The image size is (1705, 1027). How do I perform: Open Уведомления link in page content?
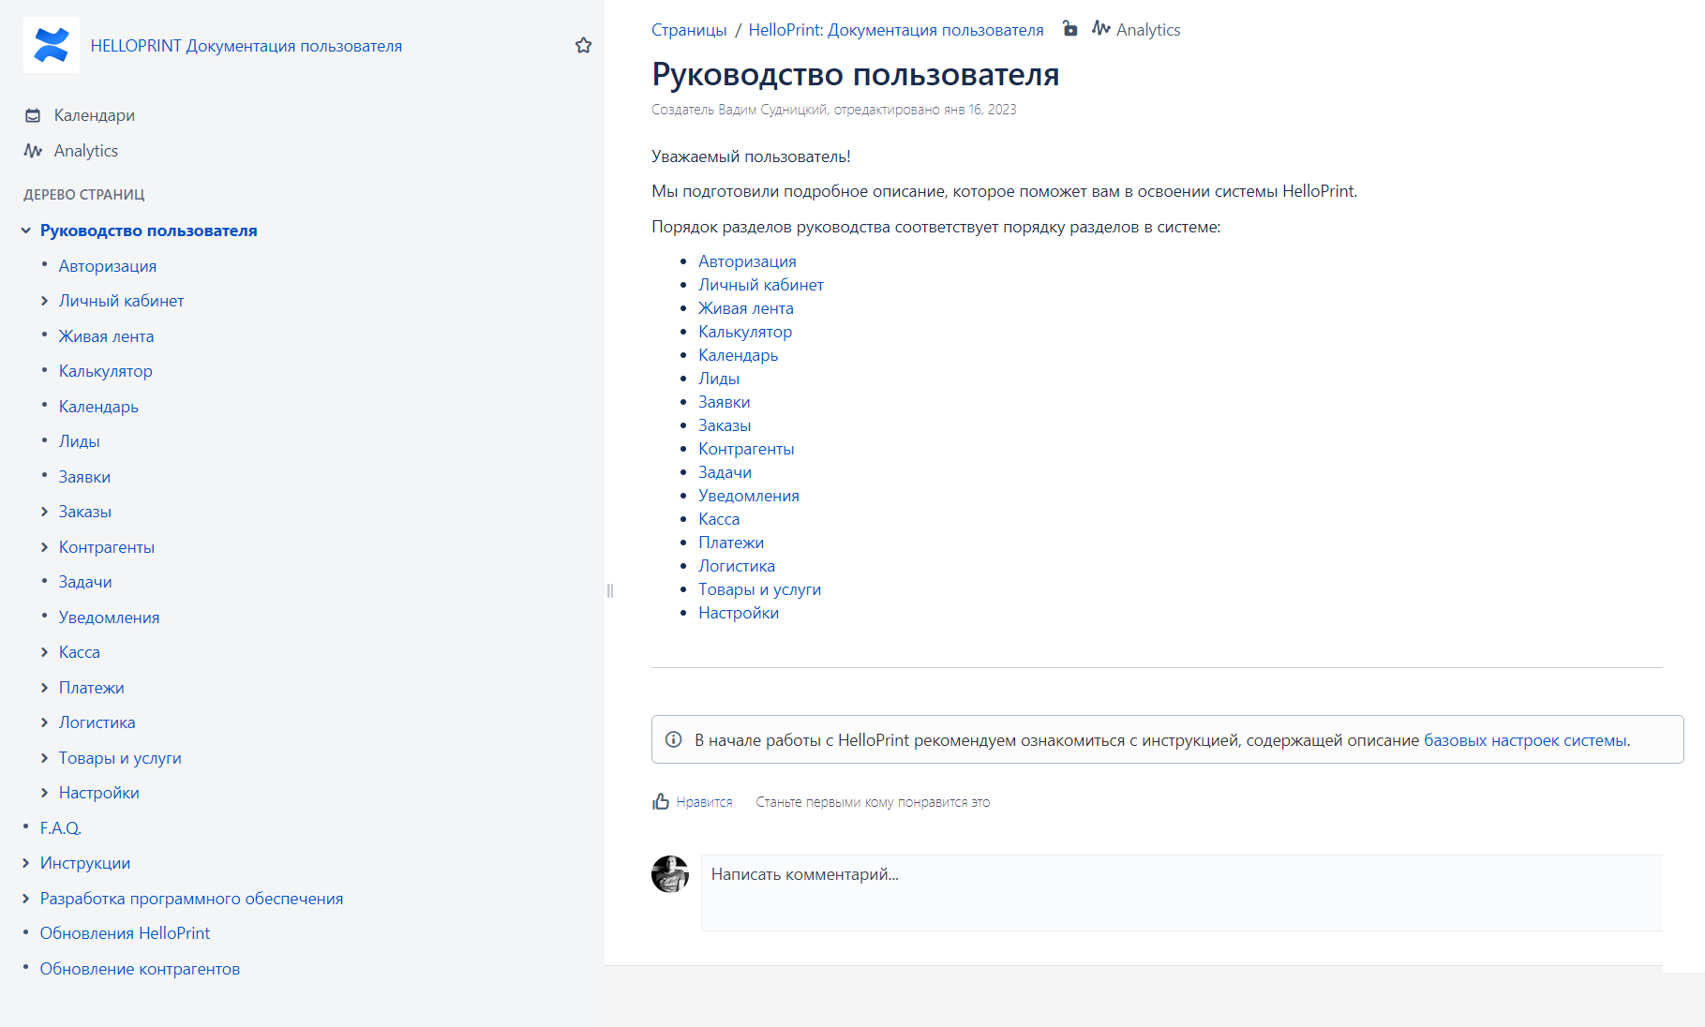(748, 496)
